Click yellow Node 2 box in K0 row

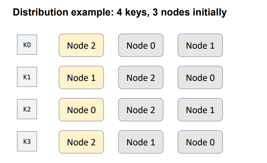pos(81,45)
